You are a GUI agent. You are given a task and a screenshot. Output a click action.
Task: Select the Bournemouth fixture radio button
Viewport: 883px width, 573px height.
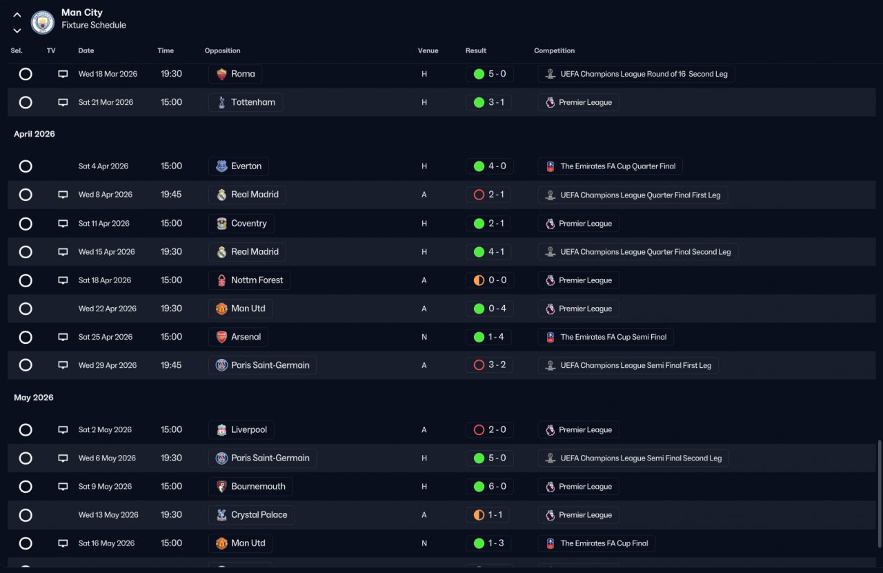pyautogui.click(x=26, y=487)
